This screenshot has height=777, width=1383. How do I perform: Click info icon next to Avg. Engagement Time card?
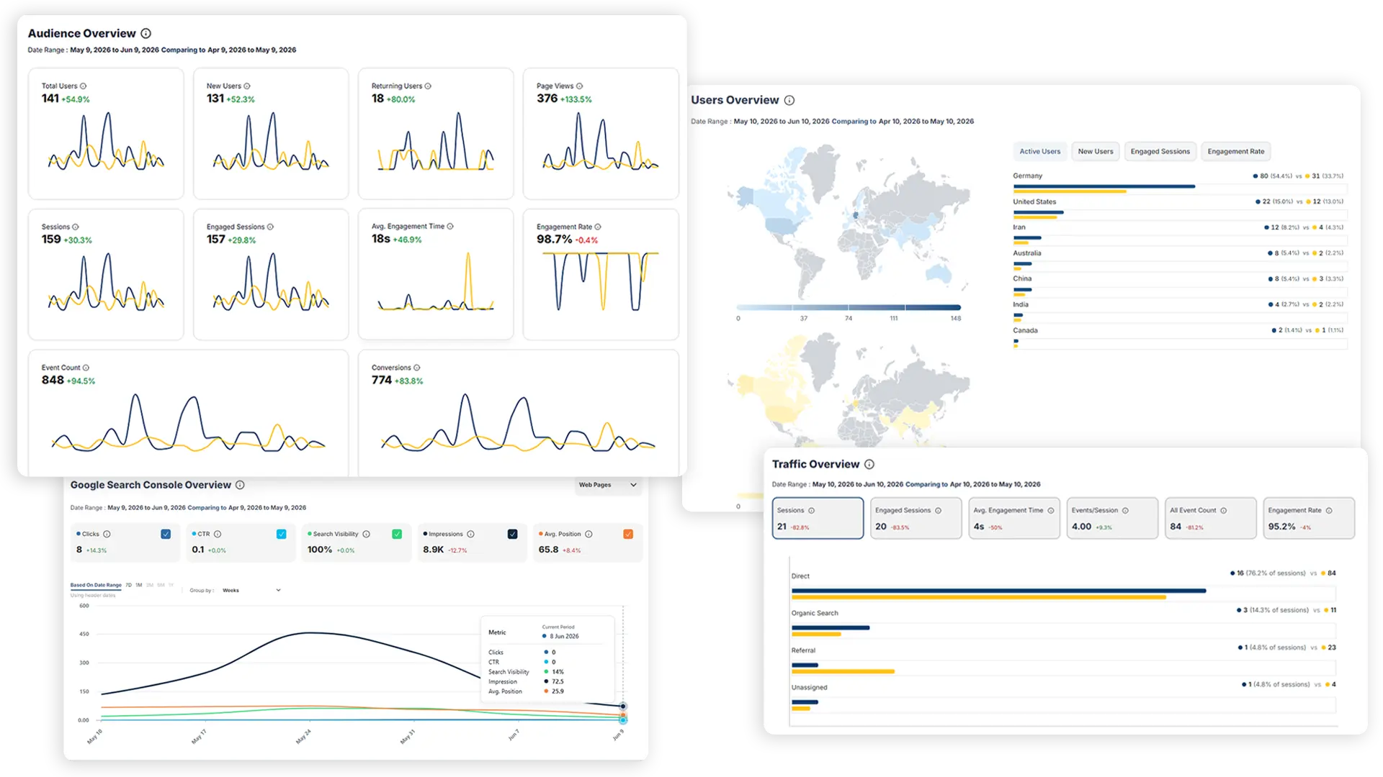pos(450,226)
